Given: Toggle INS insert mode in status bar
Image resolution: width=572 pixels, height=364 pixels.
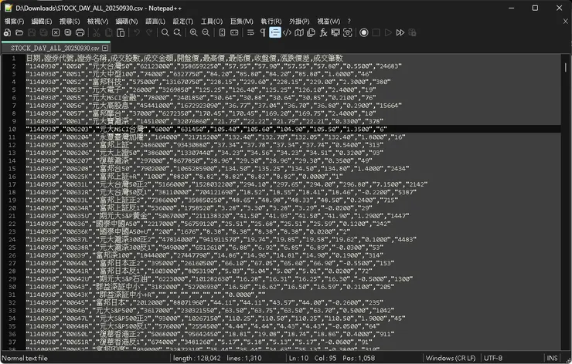Looking at the screenshot, I should (x=553, y=358).
